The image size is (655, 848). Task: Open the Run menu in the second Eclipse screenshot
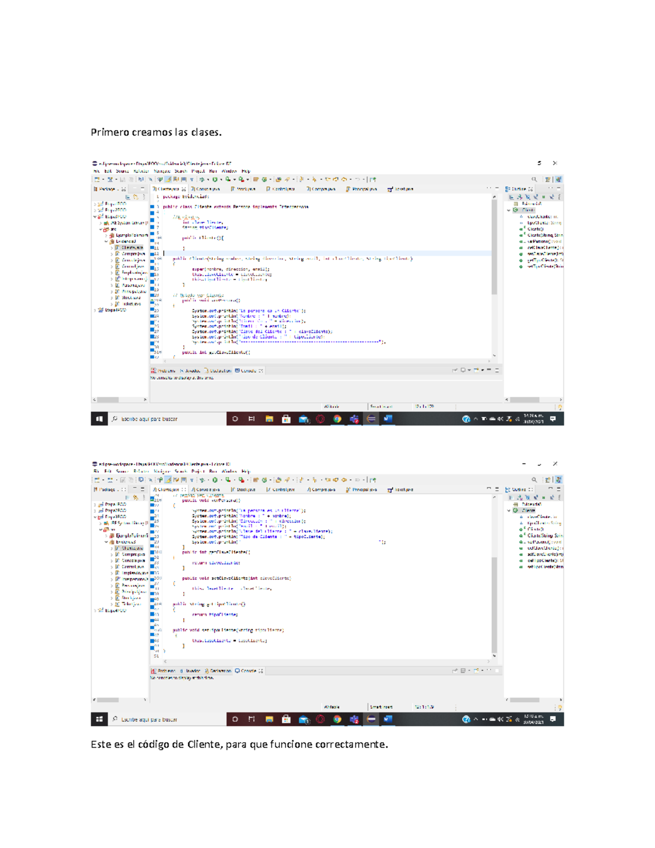pos(213,471)
